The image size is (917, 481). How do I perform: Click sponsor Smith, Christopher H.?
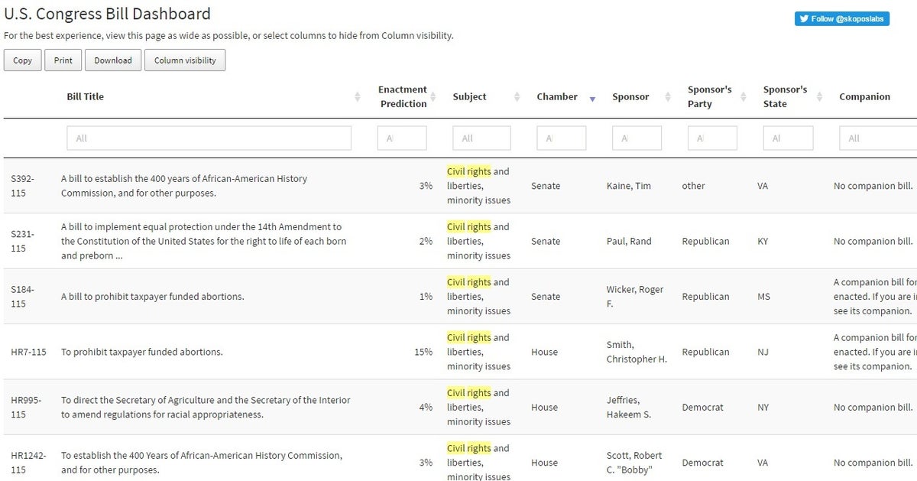pyautogui.click(x=637, y=352)
